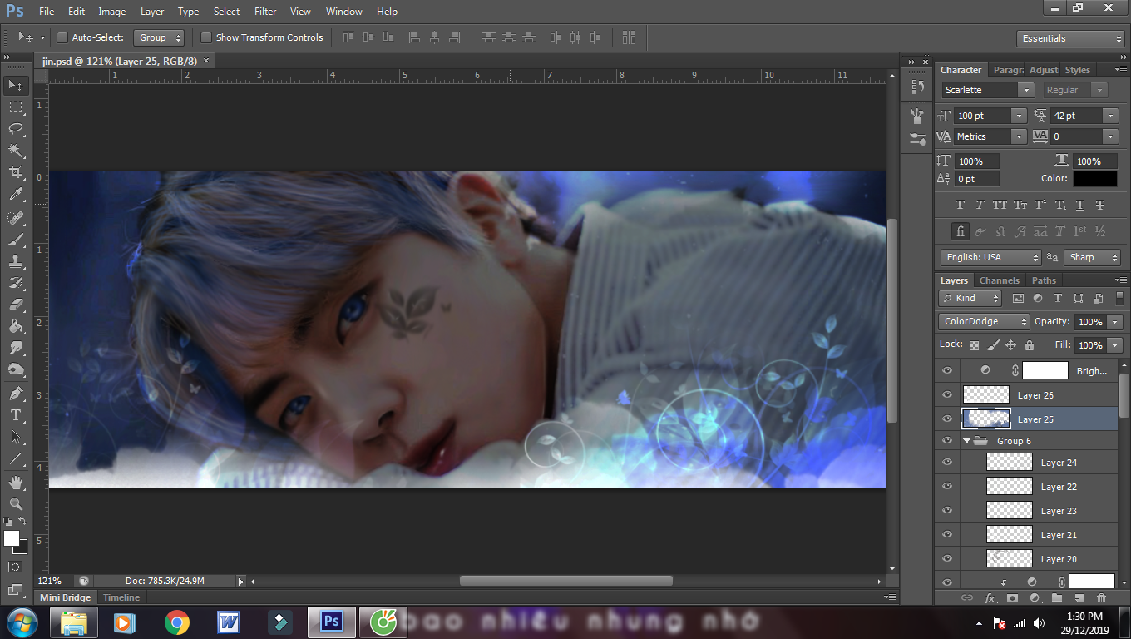Enable the Auto-Select checkbox
The image size is (1131, 639).
coord(62,37)
